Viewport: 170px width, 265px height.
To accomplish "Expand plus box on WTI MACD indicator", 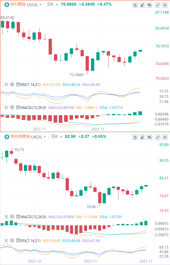I will pos(18,107).
